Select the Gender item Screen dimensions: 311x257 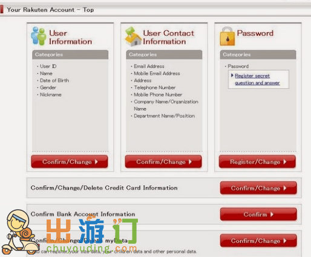click(x=48, y=88)
